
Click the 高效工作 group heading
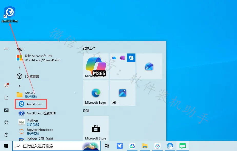point(89,48)
